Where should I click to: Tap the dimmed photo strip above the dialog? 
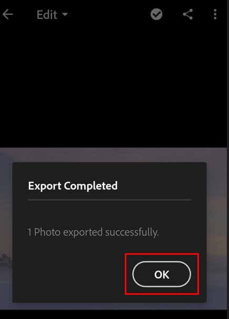pyautogui.click(x=113, y=155)
